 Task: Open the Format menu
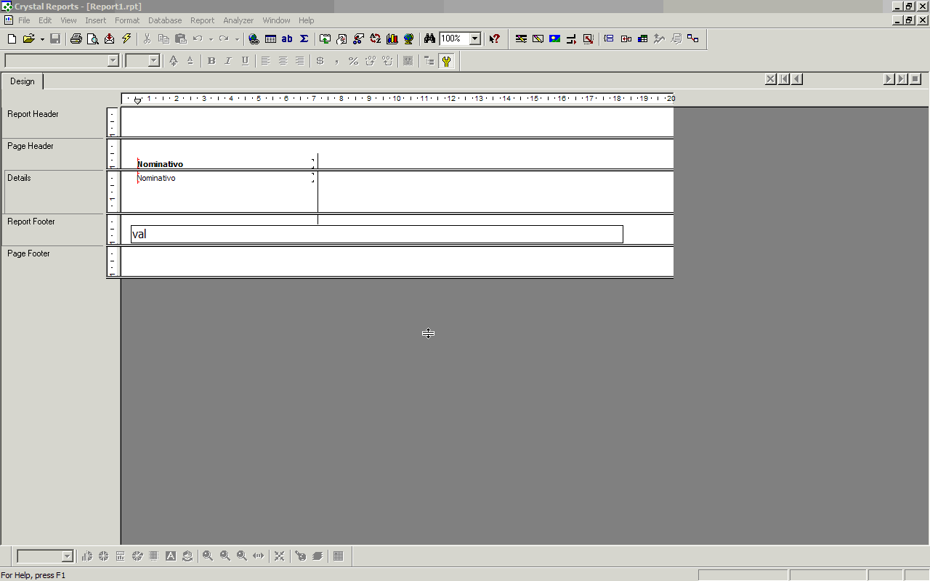click(x=127, y=20)
